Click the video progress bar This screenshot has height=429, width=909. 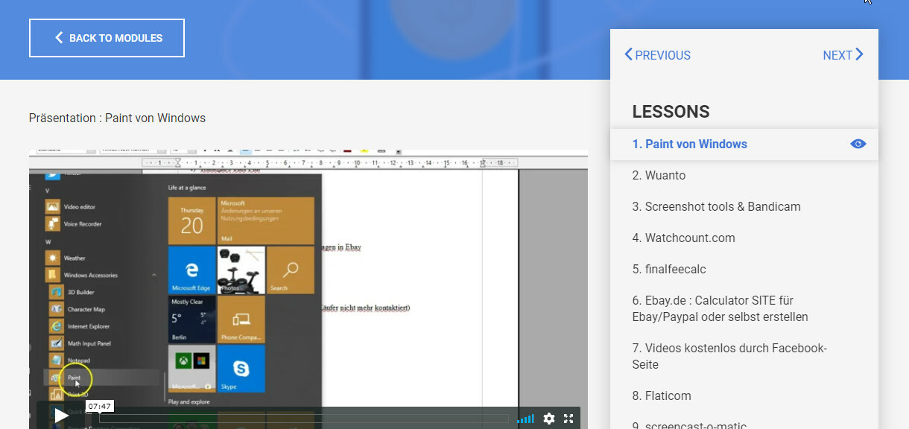[304, 419]
